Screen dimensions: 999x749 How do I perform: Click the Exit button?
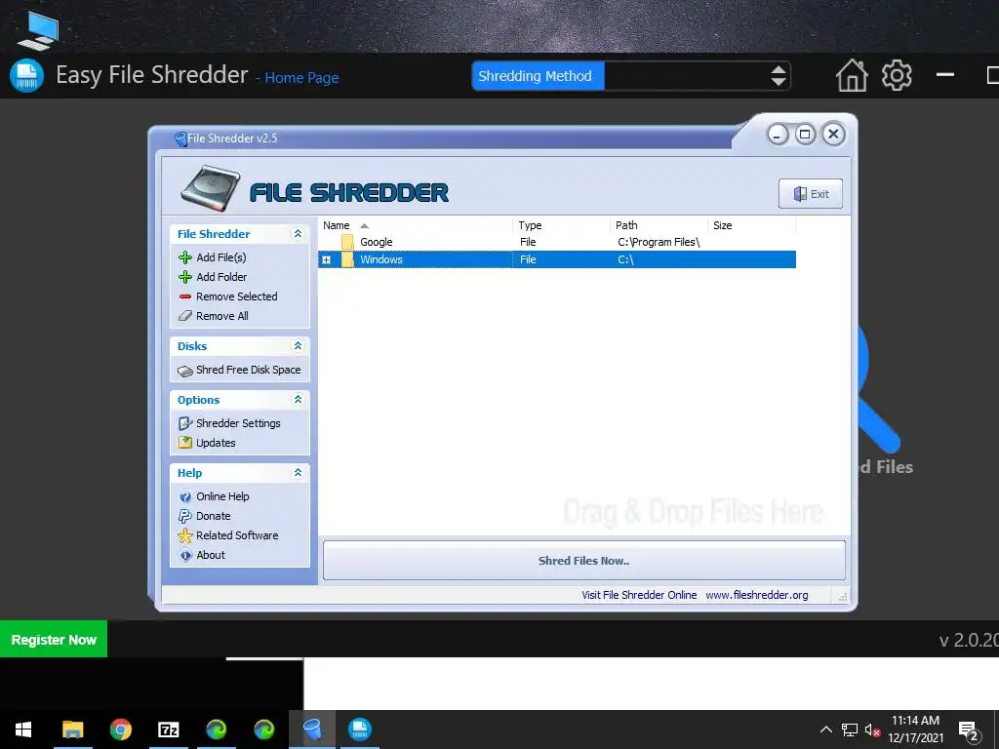click(811, 194)
